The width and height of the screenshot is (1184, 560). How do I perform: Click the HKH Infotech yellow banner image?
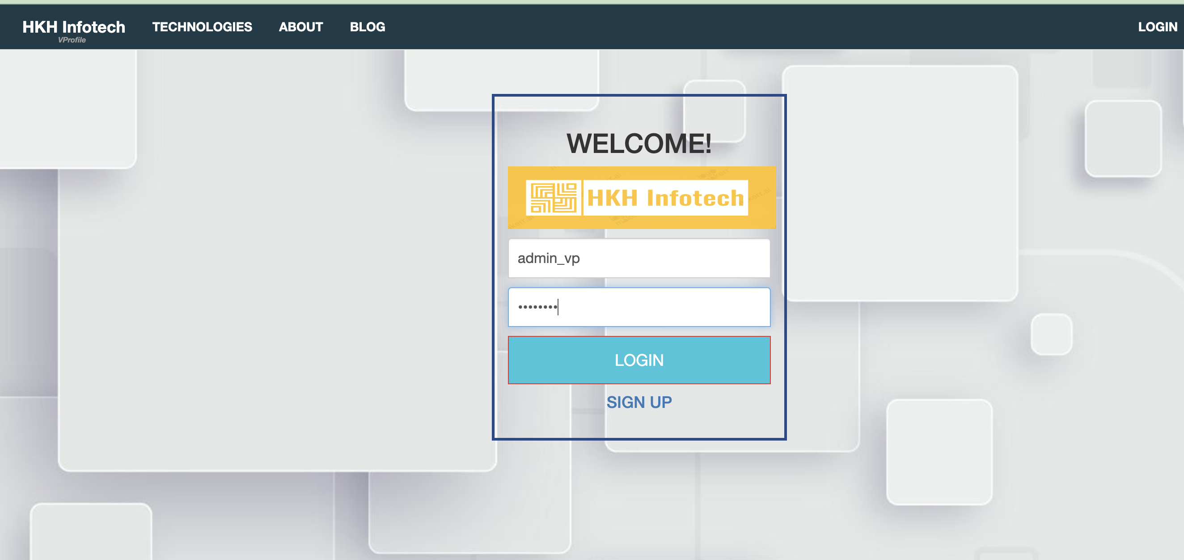tap(642, 197)
